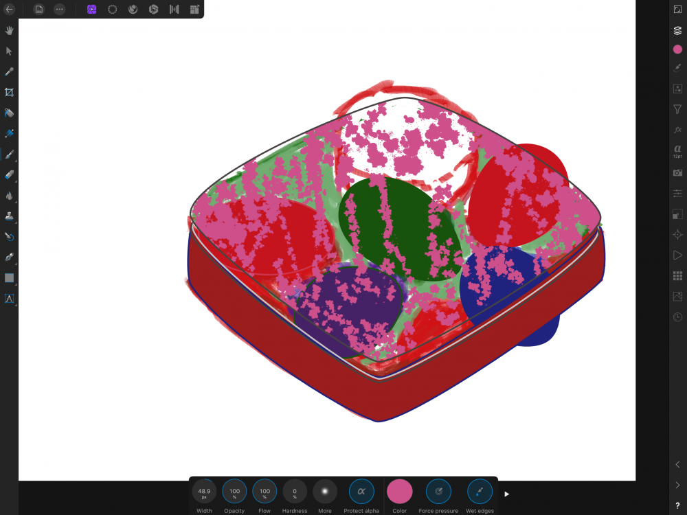The height and width of the screenshot is (515, 687).
Task: Expand context toolbar with arrow
Action: click(x=507, y=494)
